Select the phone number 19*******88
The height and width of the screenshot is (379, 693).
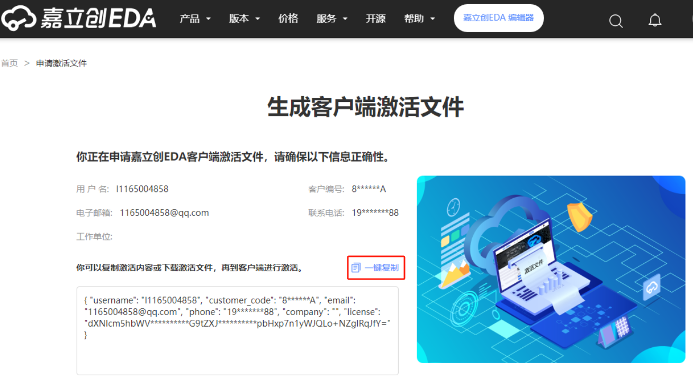375,213
